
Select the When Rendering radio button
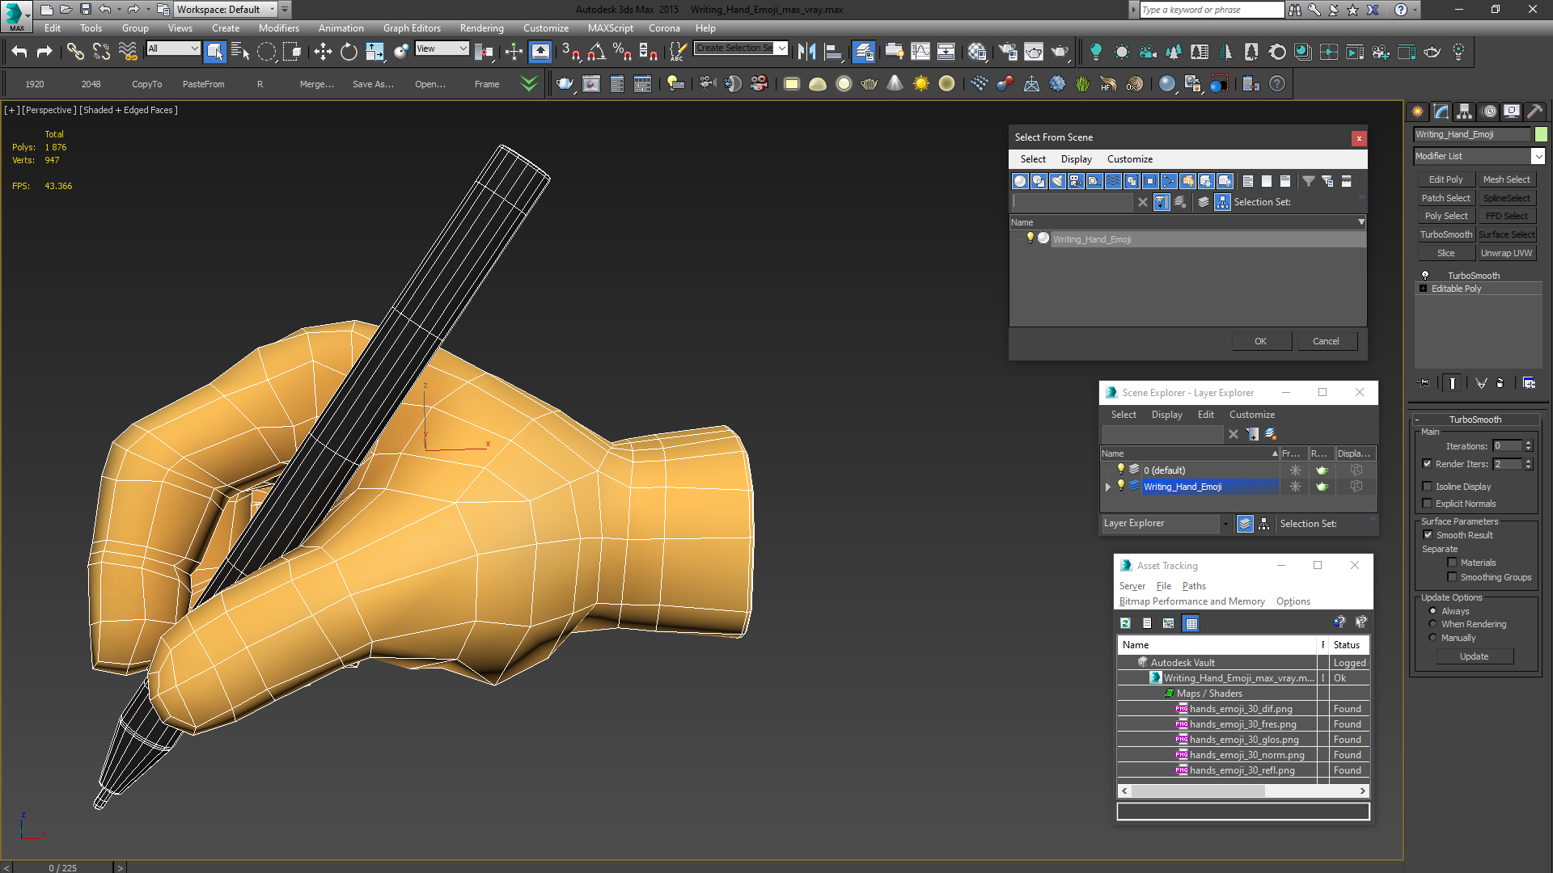1432,624
